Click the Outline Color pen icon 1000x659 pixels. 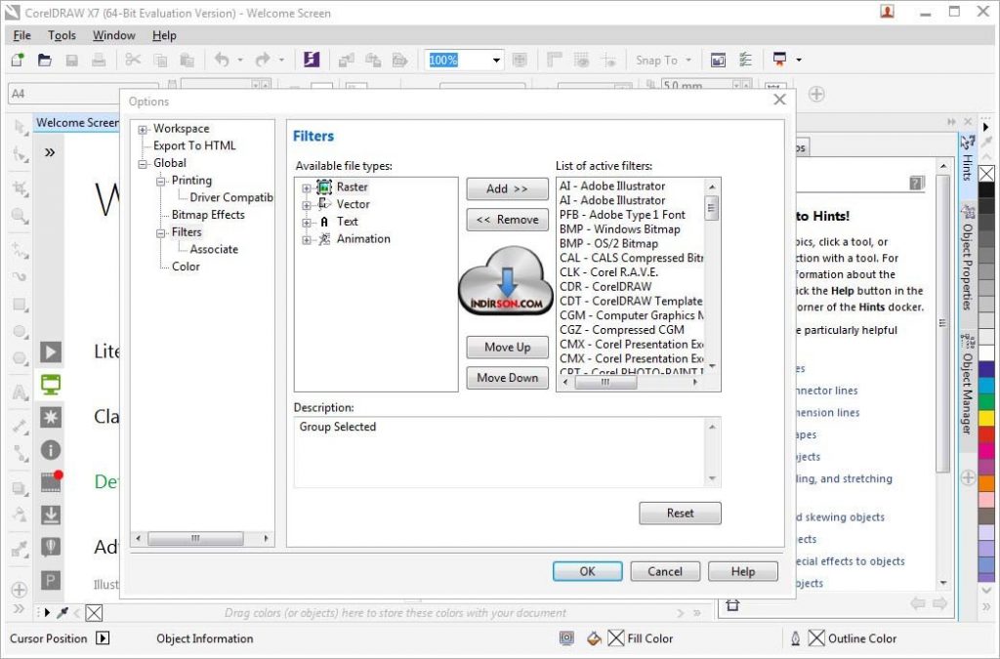(x=795, y=638)
